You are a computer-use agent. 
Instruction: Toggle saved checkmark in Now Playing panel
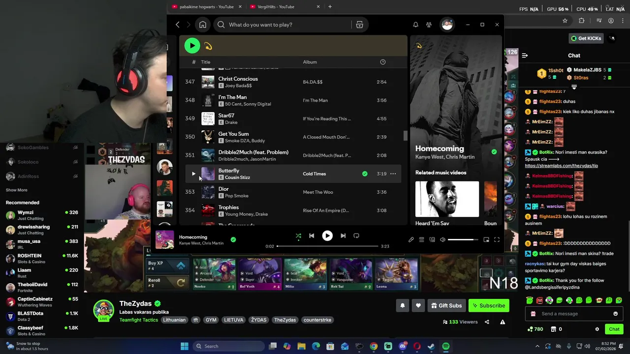[x=494, y=152]
